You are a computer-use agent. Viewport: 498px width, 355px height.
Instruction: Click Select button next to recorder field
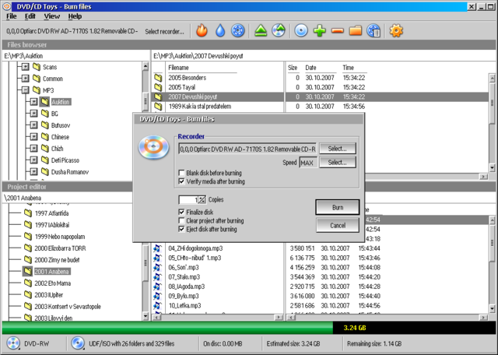337,149
